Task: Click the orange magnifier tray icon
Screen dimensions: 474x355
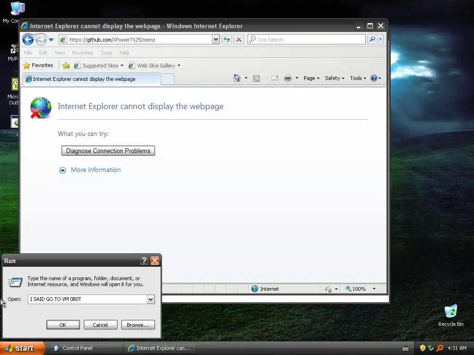Action: point(440,348)
